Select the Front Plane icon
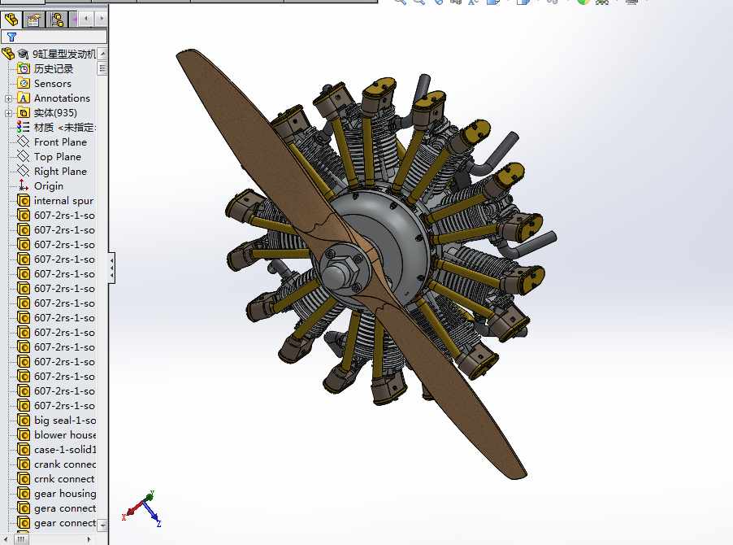The width and height of the screenshot is (733, 545). (24, 142)
